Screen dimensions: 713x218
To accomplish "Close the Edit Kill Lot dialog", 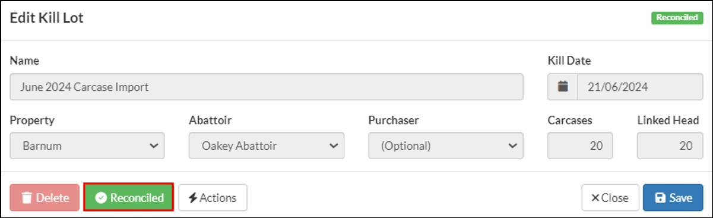I will tap(610, 198).
